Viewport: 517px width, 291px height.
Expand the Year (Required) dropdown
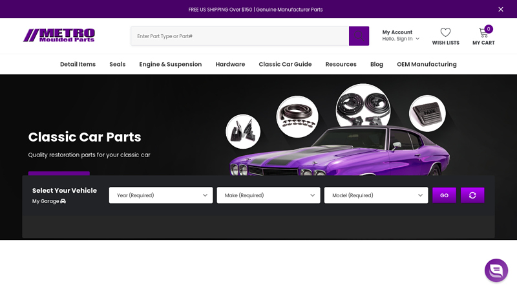[160, 195]
